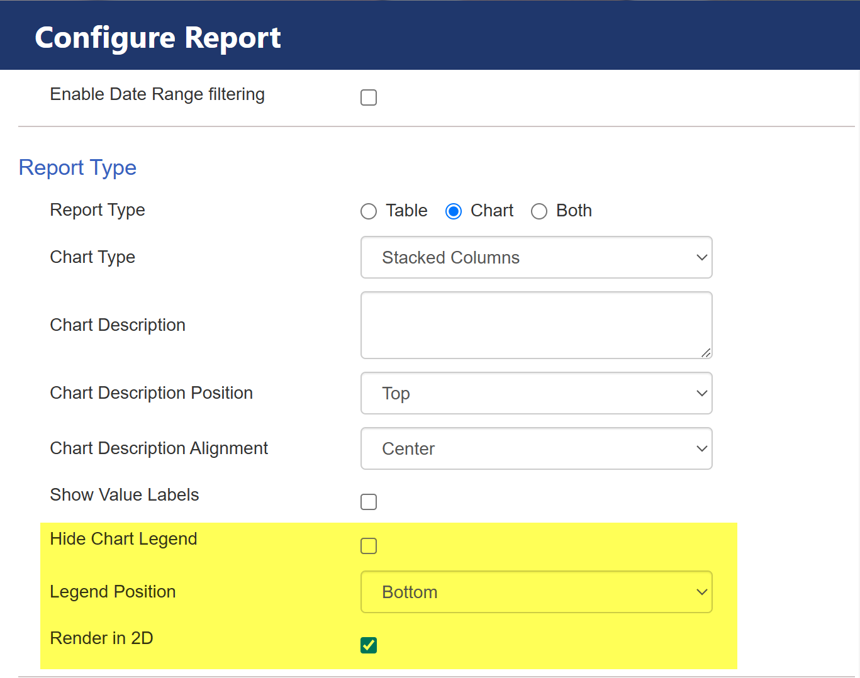Expand the Chart Description Position dropdown
Screen dimensions: 860x678
[536, 393]
